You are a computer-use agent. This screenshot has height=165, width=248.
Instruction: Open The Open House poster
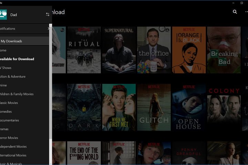click(x=189, y=107)
